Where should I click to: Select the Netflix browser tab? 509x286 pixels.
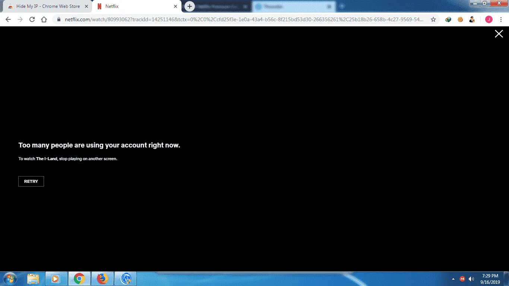(137, 6)
